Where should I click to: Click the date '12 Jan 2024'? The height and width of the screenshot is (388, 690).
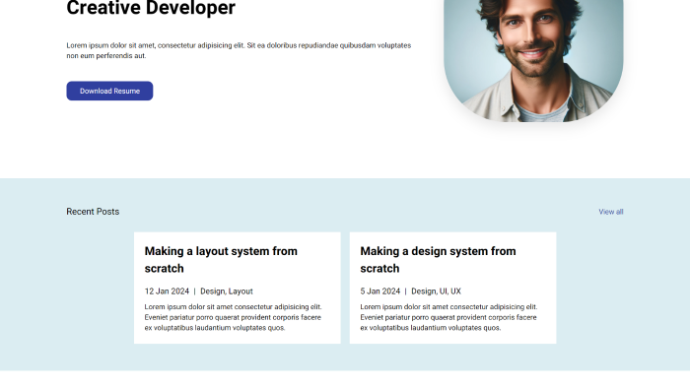167,291
